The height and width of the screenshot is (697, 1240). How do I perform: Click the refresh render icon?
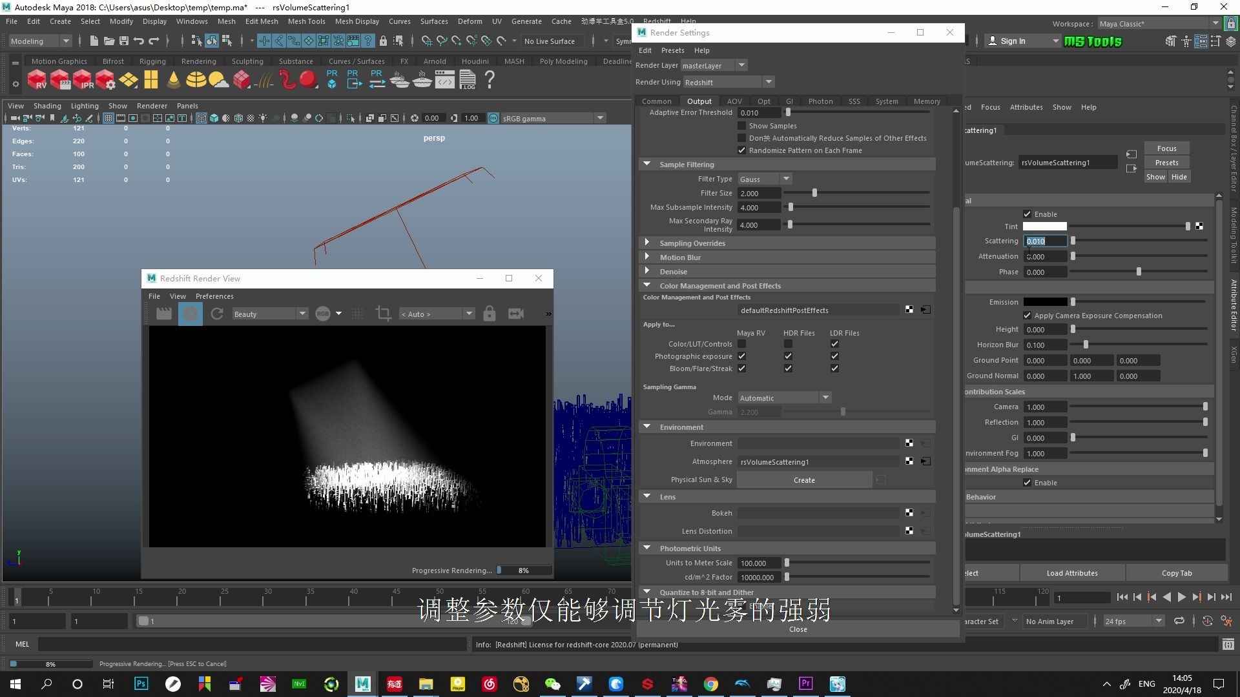pyautogui.click(x=217, y=314)
